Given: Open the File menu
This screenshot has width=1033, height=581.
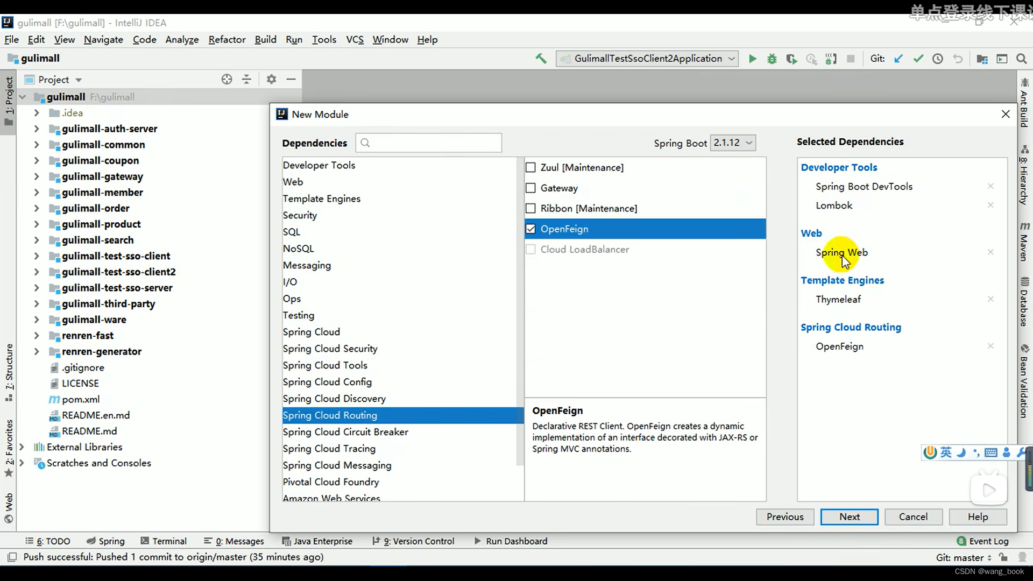Looking at the screenshot, I should pos(11,39).
